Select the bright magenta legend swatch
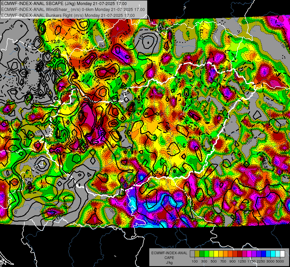 tap(249, 254)
